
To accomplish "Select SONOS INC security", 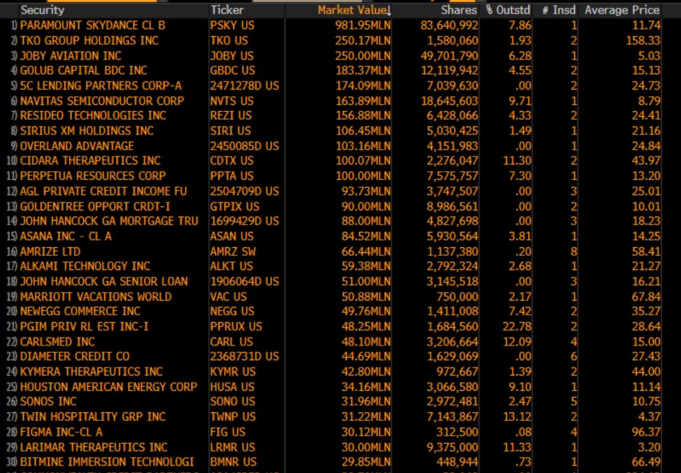I will coord(48,402).
